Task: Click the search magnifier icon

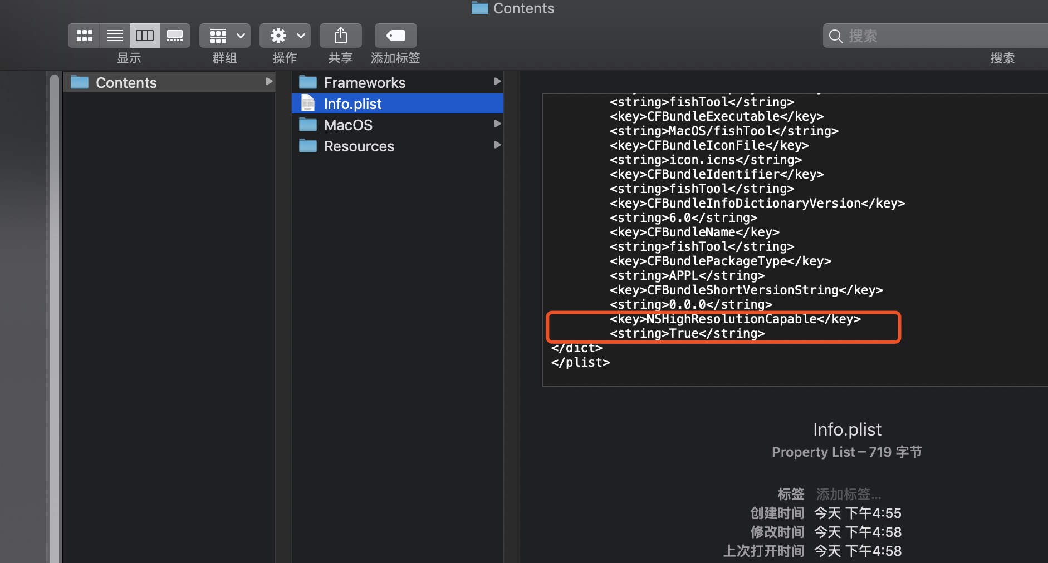Action: pyautogui.click(x=836, y=36)
